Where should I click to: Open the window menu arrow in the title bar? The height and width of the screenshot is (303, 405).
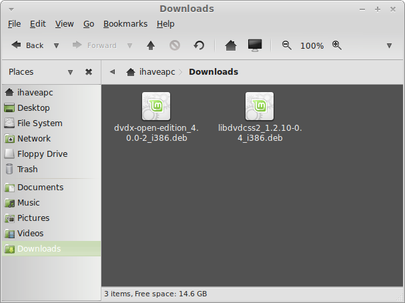click(x=11, y=9)
